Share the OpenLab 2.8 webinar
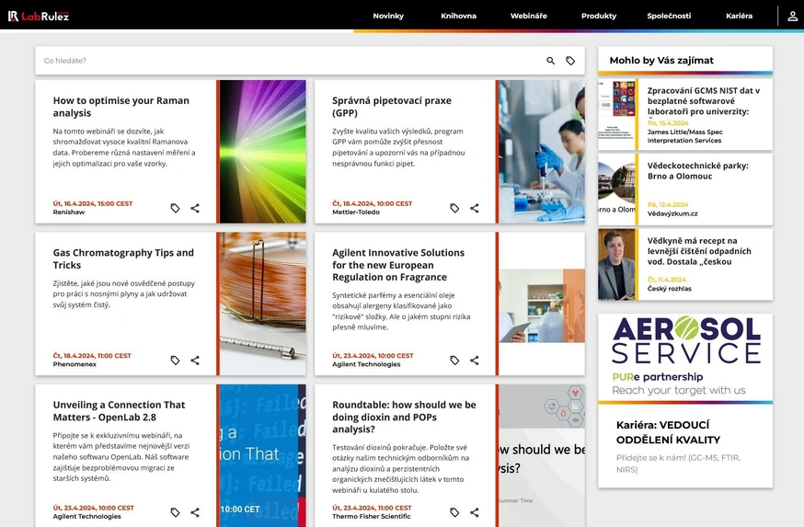804x527 pixels. pos(195,512)
